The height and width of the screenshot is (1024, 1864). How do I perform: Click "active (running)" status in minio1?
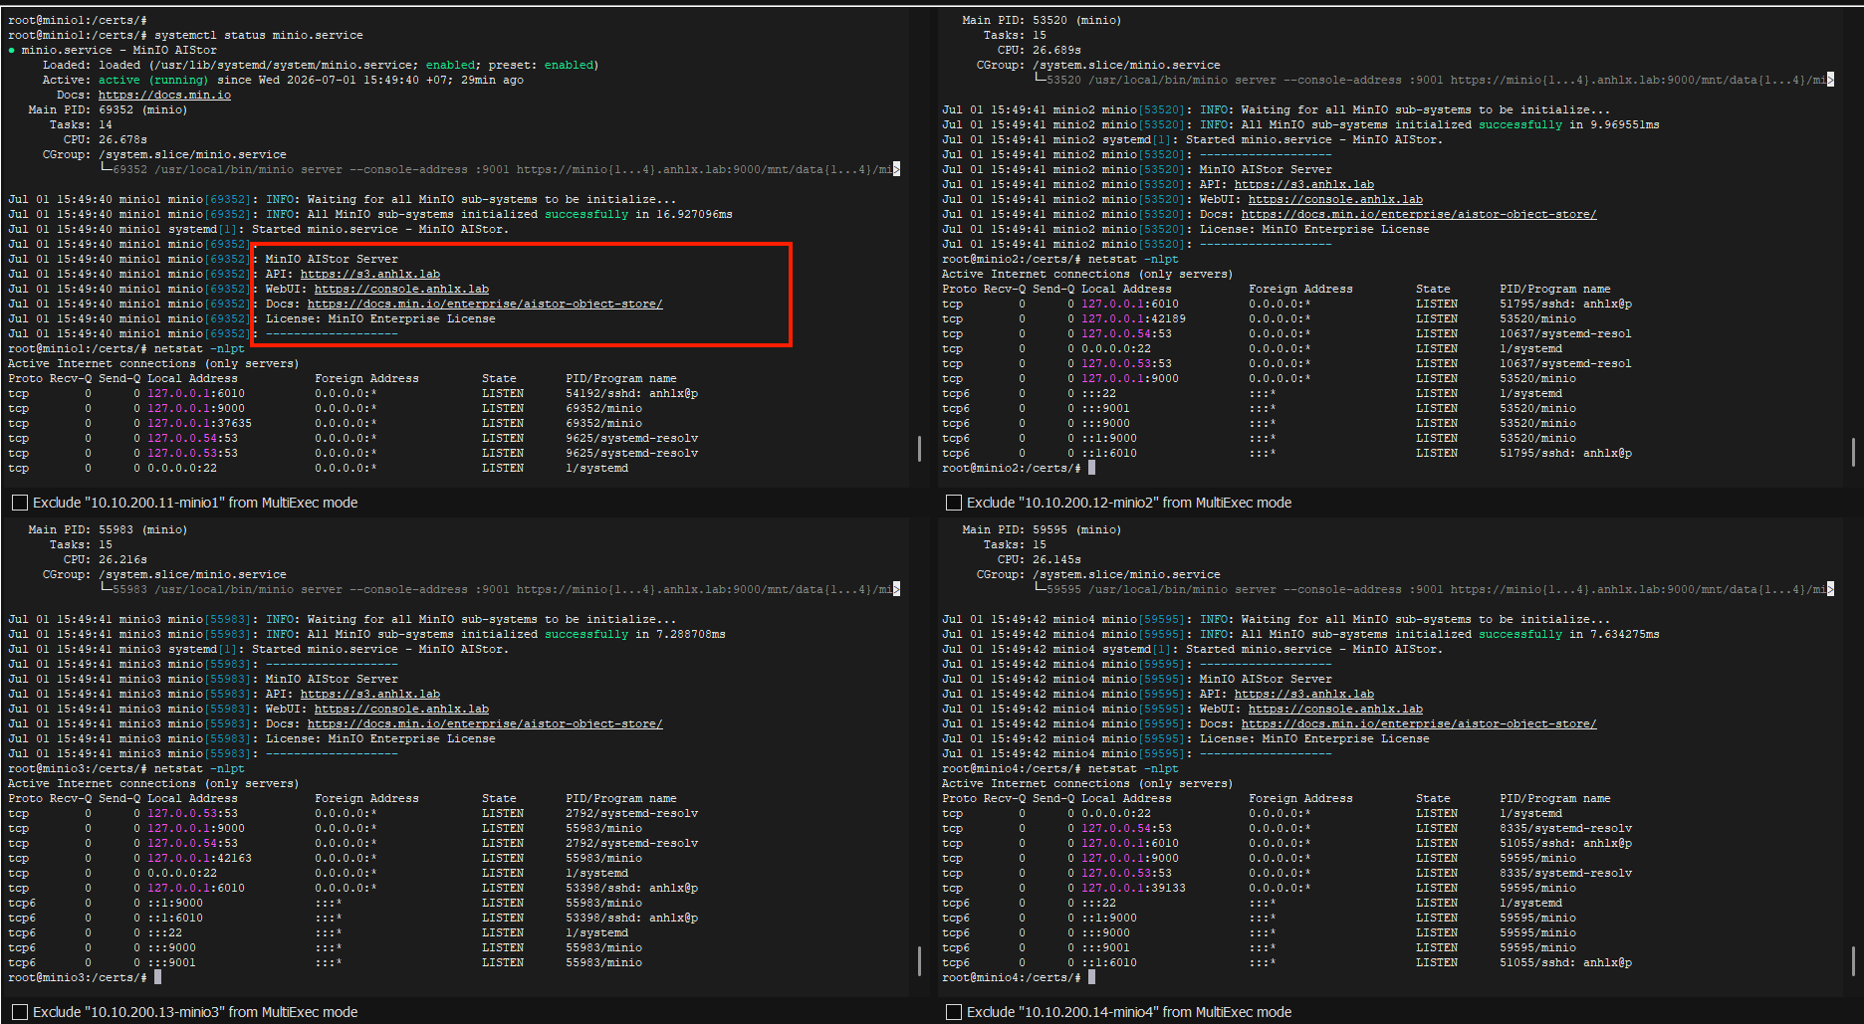point(153,81)
